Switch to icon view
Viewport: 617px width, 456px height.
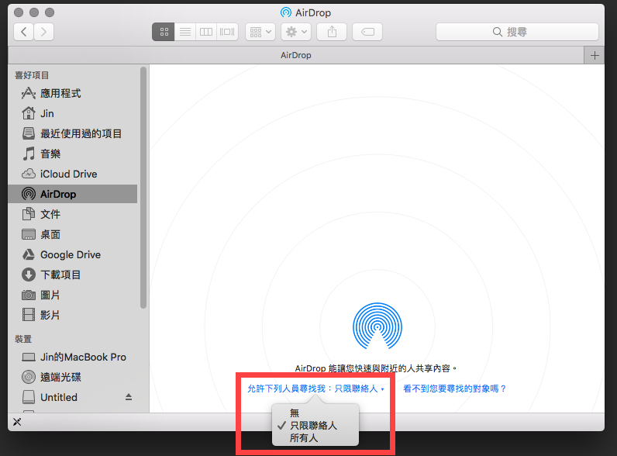pos(164,32)
